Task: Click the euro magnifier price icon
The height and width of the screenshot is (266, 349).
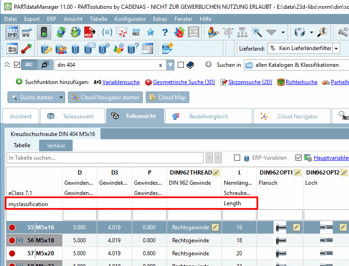Action: coord(323,32)
